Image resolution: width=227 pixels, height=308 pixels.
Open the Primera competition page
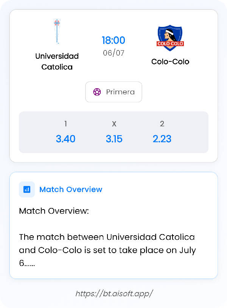click(x=113, y=92)
